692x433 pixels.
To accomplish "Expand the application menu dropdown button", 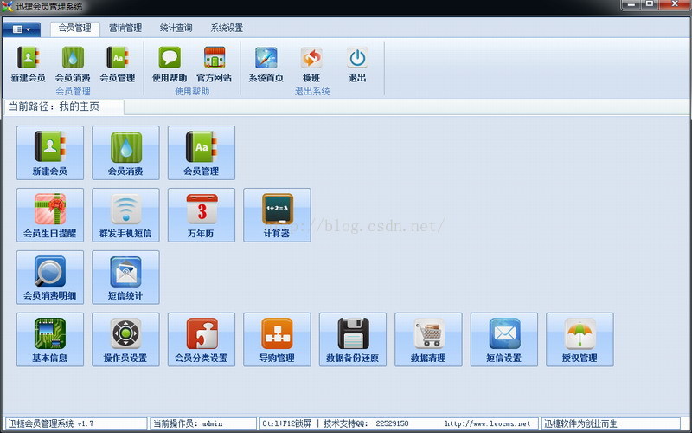I will 22,29.
